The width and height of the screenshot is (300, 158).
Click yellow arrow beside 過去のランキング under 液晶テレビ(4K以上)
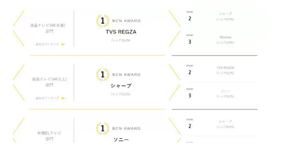[63, 98]
